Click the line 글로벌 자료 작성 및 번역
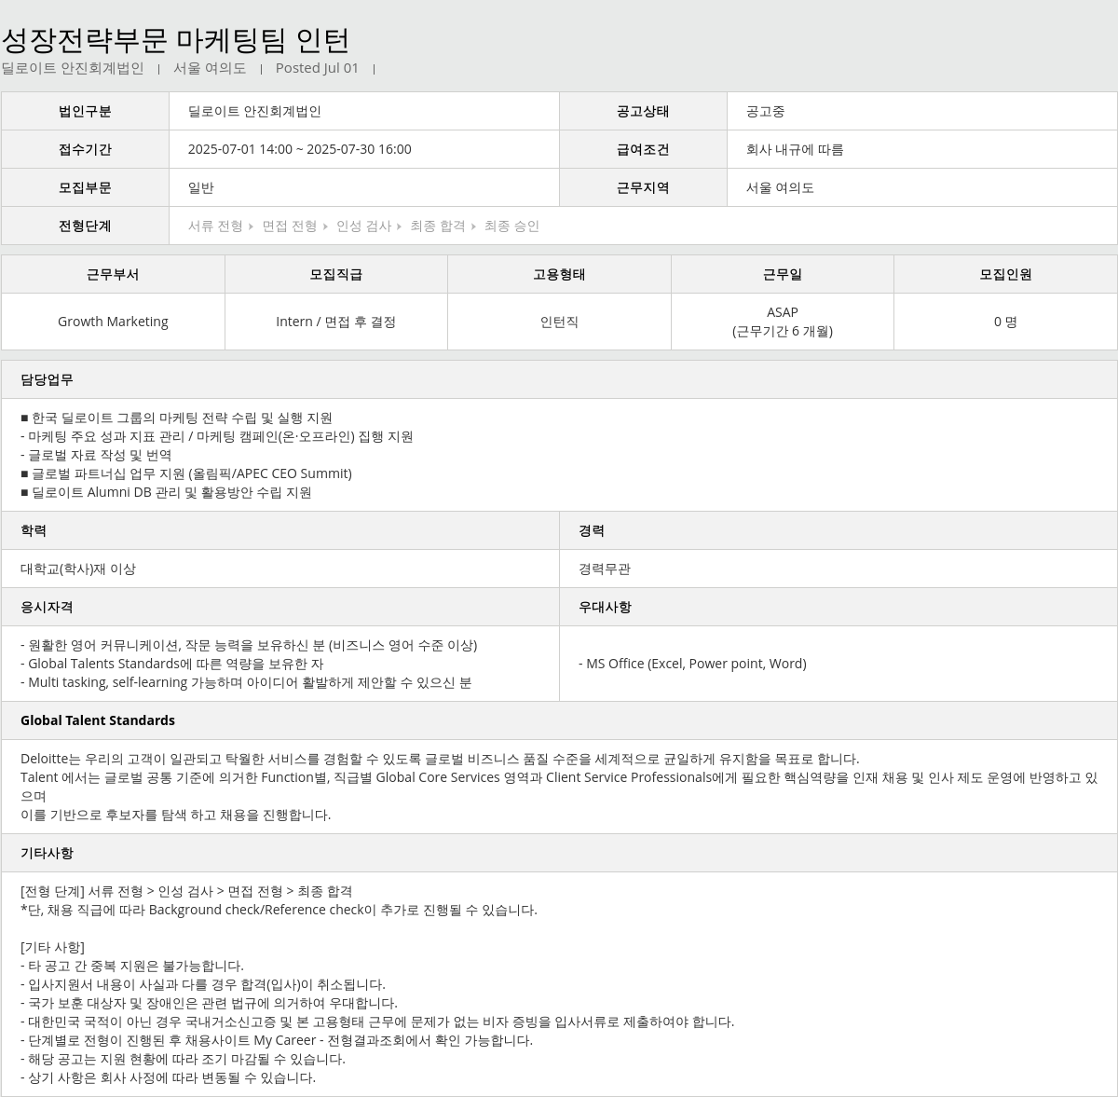This screenshot has width=1118, height=1097. 96,455
